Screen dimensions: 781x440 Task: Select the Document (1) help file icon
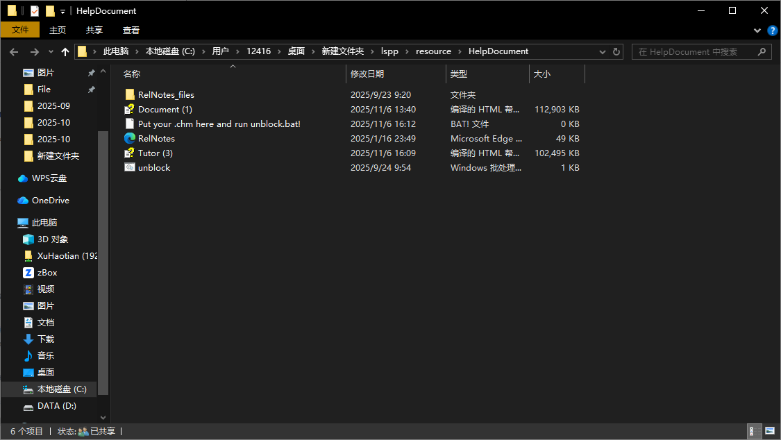pos(130,109)
